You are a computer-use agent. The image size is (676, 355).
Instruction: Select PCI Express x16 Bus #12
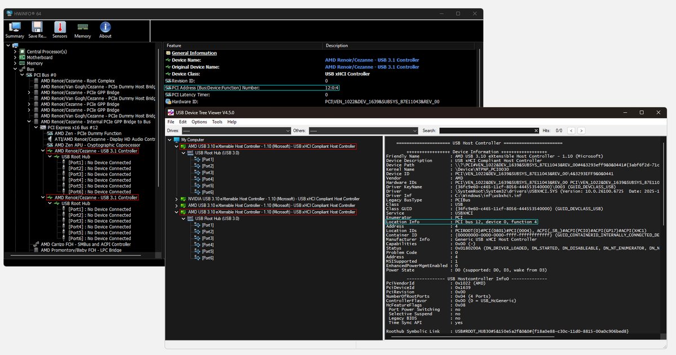[x=72, y=127]
